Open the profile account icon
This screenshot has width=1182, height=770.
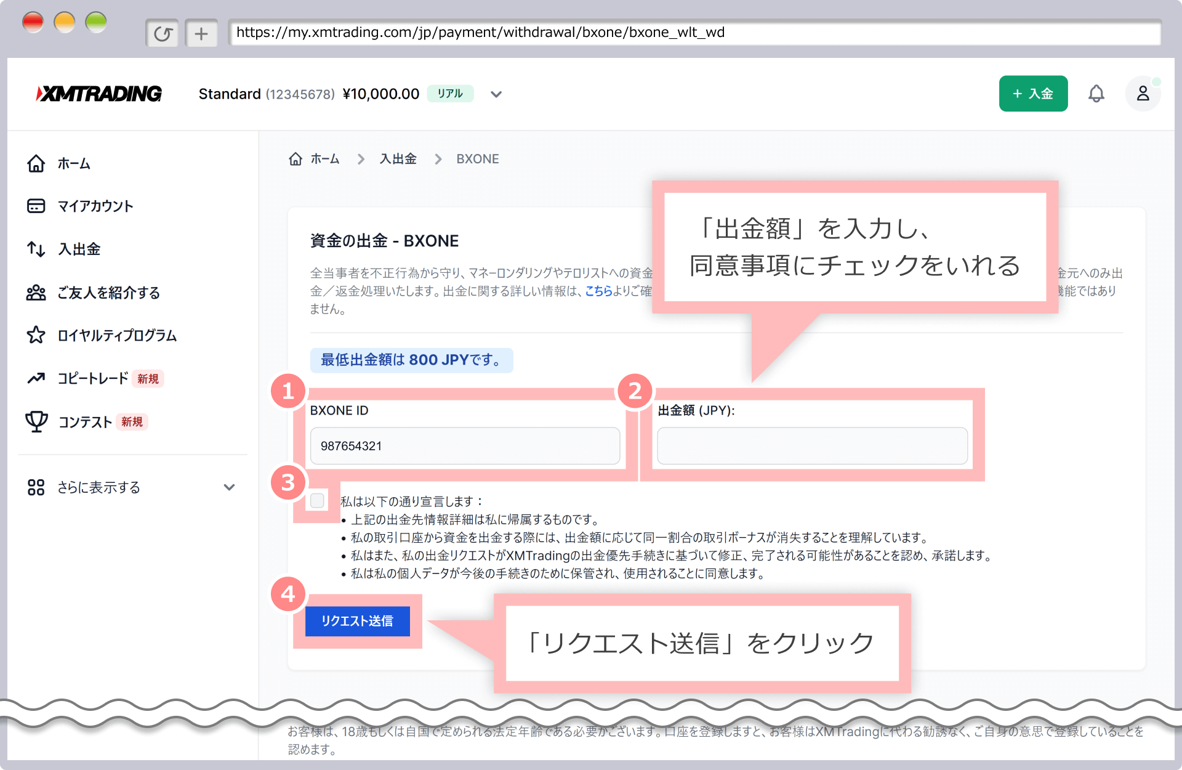(1143, 94)
